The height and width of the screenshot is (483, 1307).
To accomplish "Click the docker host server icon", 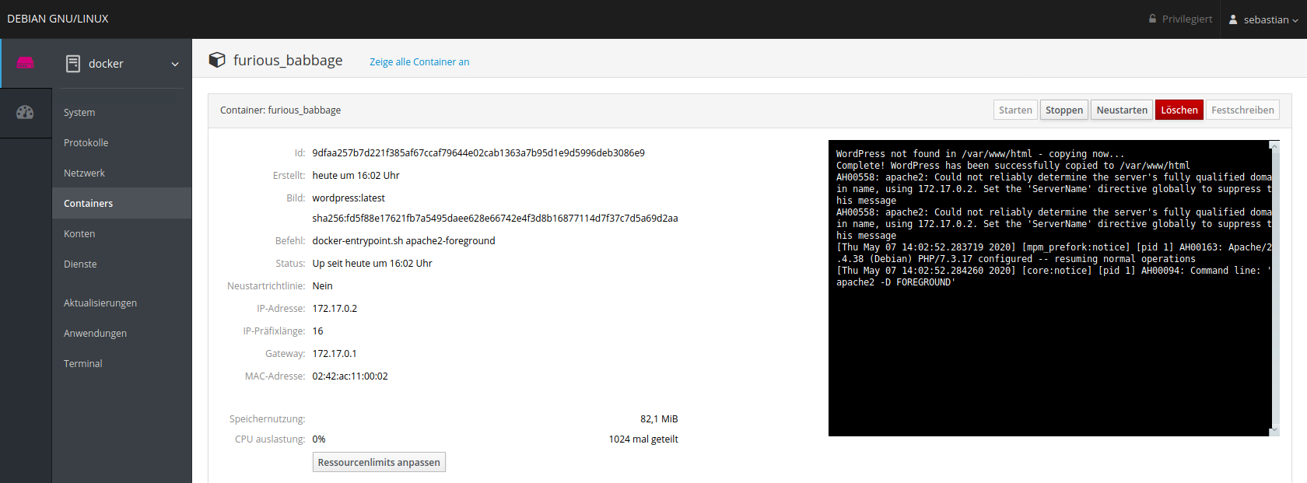I will tap(73, 64).
